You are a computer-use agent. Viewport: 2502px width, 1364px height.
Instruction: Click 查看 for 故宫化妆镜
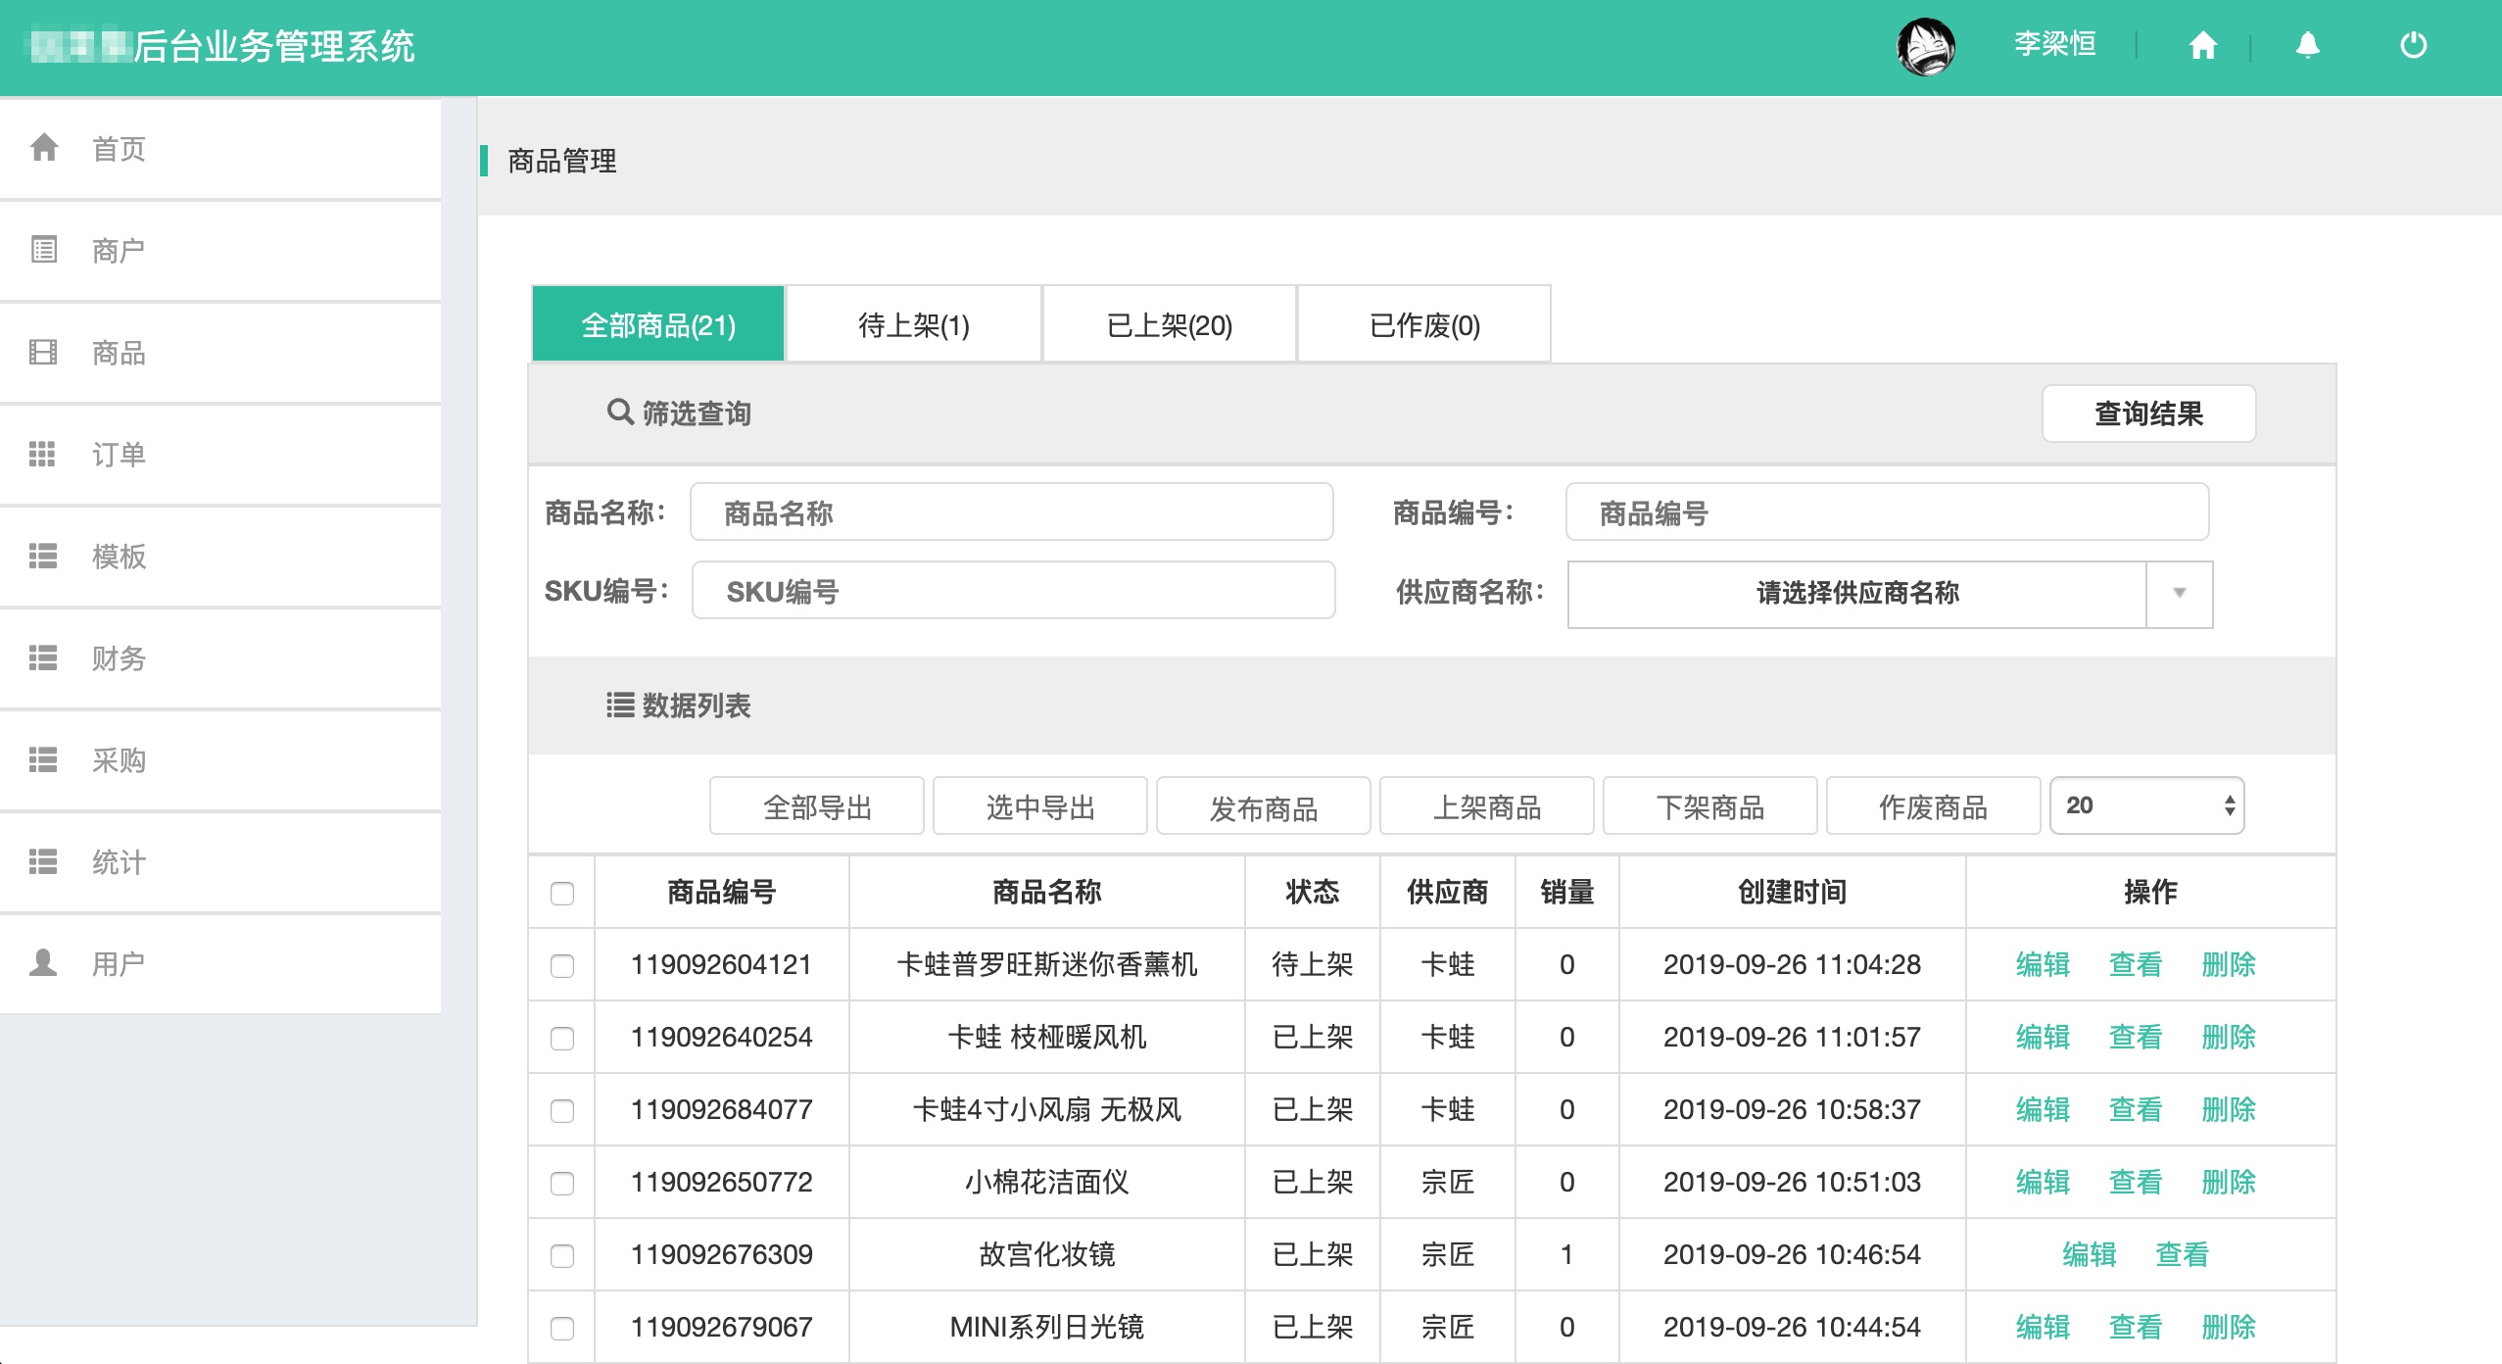tap(2183, 1254)
